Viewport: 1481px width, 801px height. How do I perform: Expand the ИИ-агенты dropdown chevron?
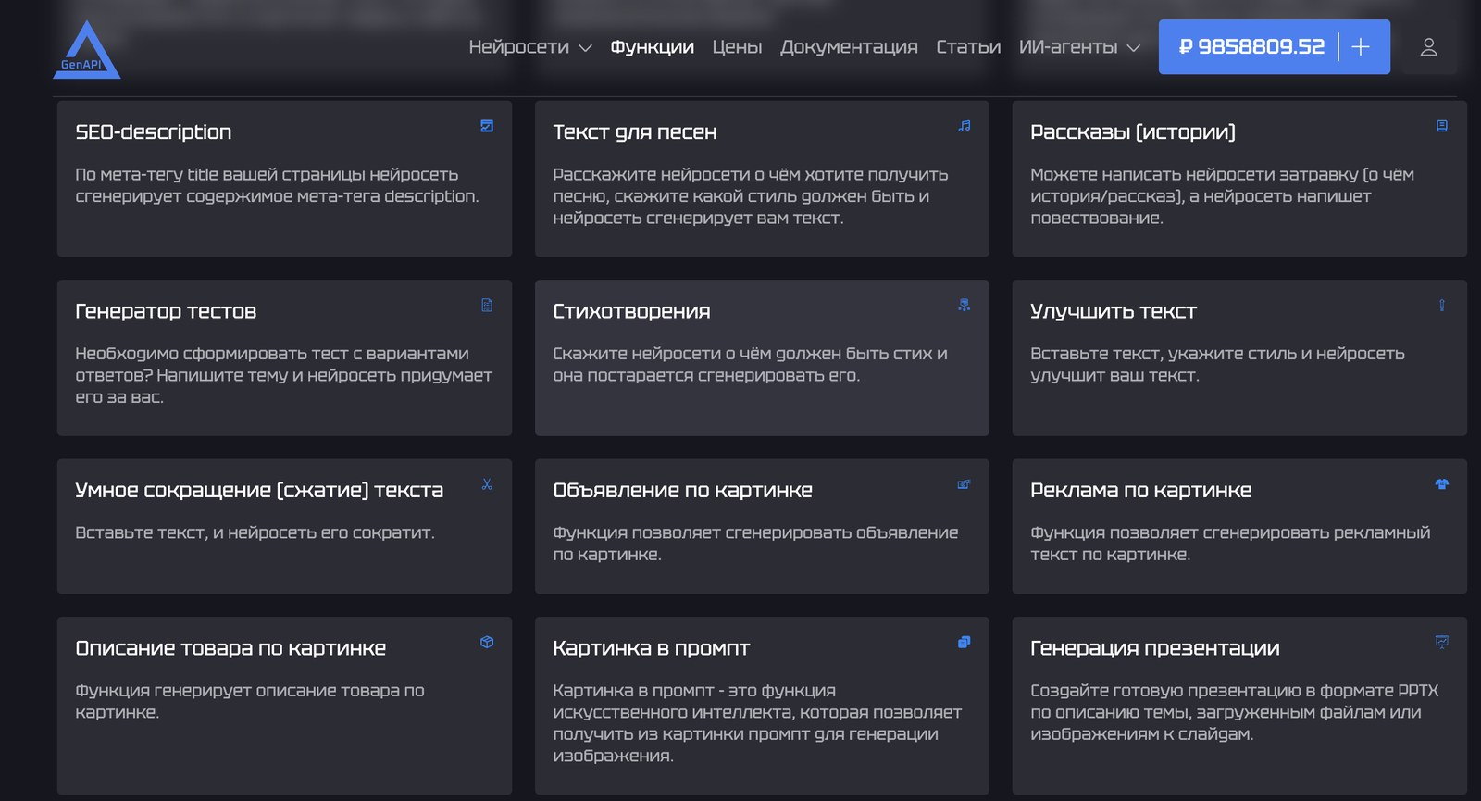pos(1133,48)
